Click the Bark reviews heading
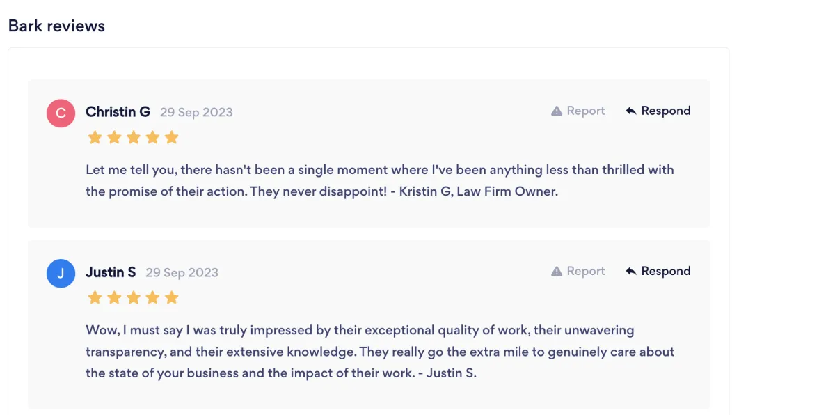The height and width of the screenshot is (415, 835). [x=56, y=26]
